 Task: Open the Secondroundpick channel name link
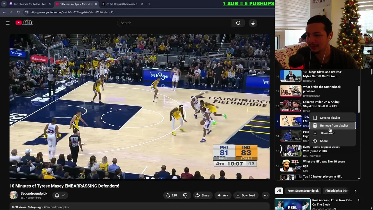click(x=34, y=193)
